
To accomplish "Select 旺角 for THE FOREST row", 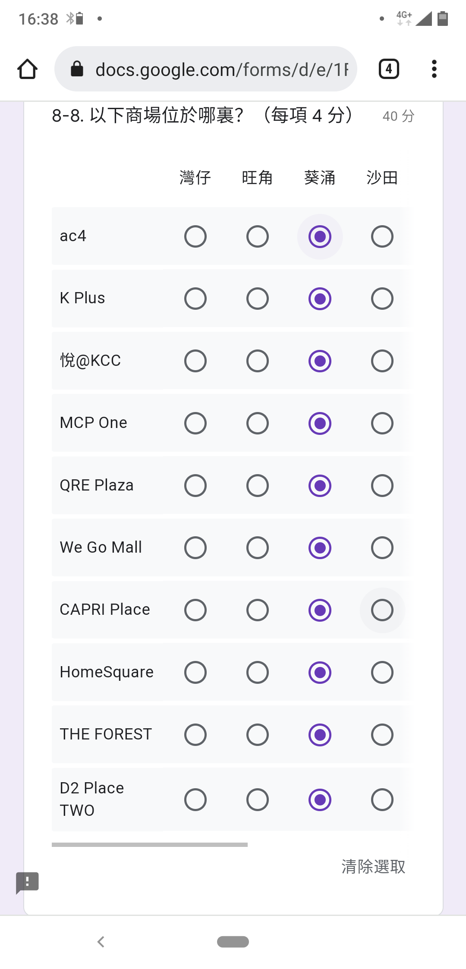I will [258, 735].
